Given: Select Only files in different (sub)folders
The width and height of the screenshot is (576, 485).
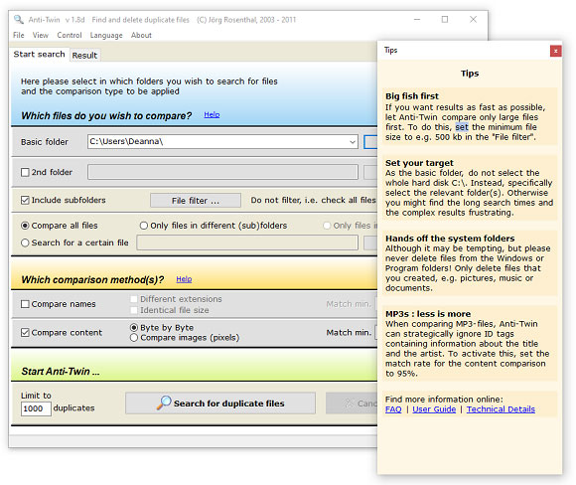Looking at the screenshot, I should point(144,226).
